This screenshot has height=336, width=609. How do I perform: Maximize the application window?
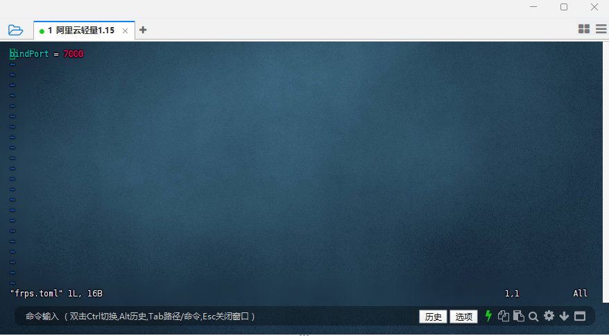(x=564, y=7)
